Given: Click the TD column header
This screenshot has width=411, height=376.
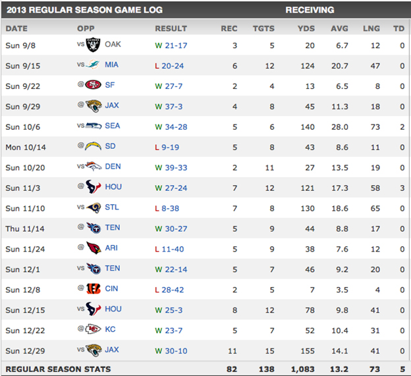Looking at the screenshot, I should pyautogui.click(x=399, y=28).
